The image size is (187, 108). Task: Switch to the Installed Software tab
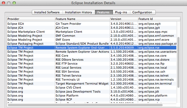tap(47, 12)
